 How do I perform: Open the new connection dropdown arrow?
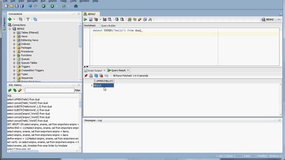coord(14,19)
